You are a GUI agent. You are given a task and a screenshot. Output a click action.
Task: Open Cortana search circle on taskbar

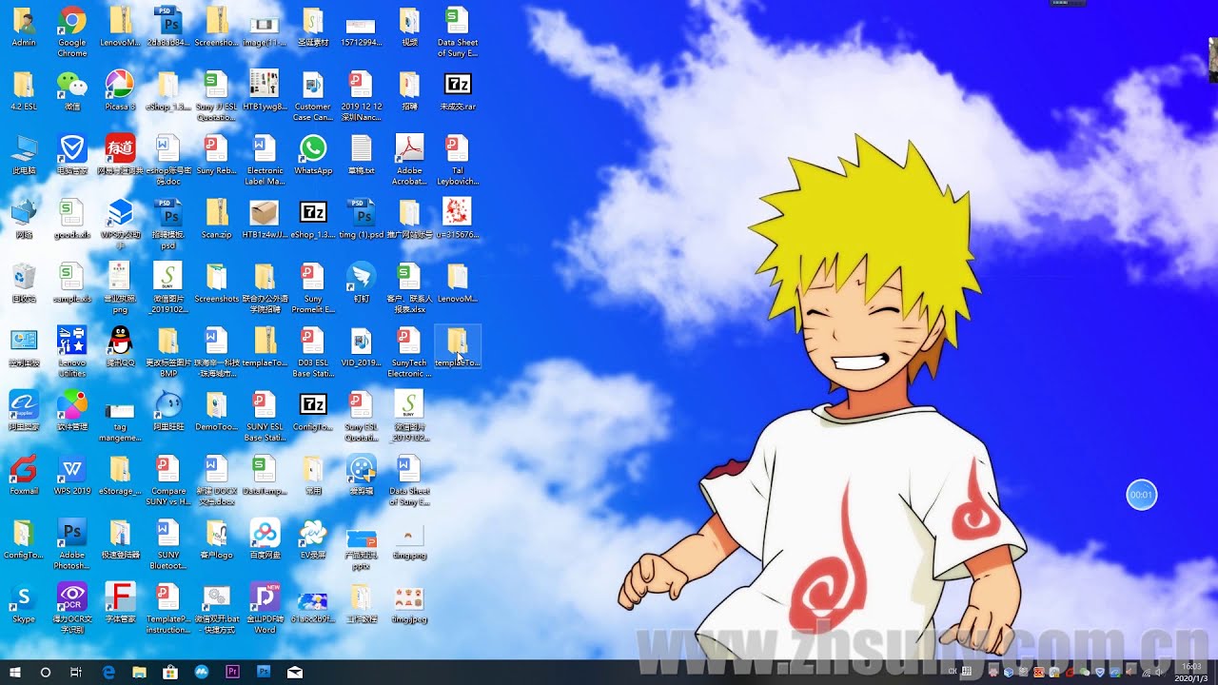46,672
